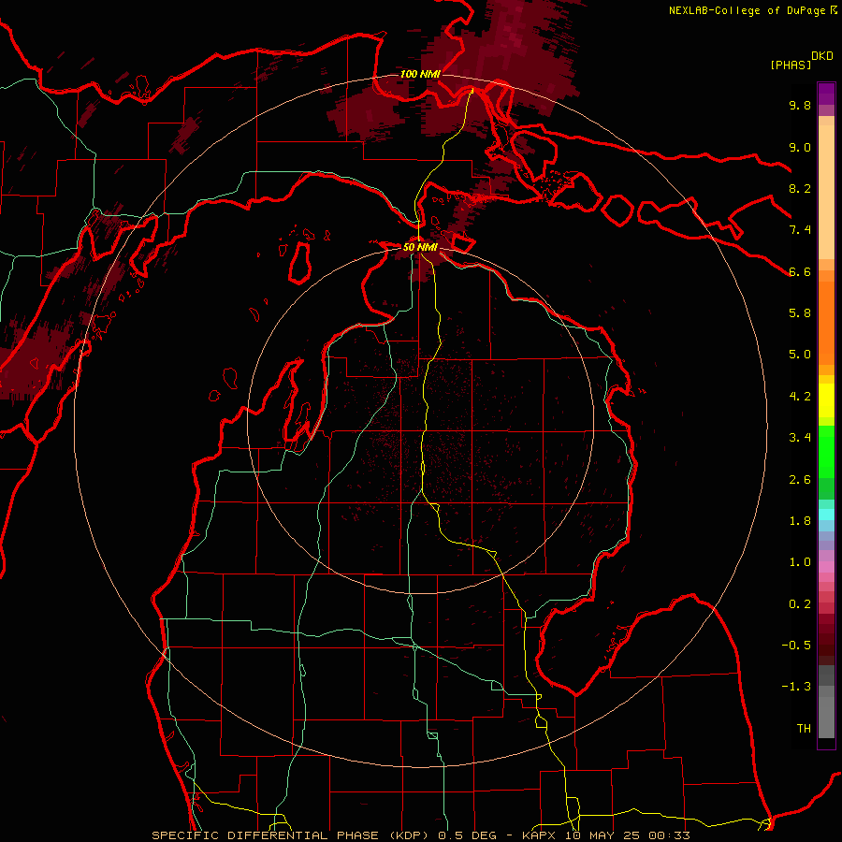
Task: Click the 1.8 legend value
Action: [x=800, y=521]
